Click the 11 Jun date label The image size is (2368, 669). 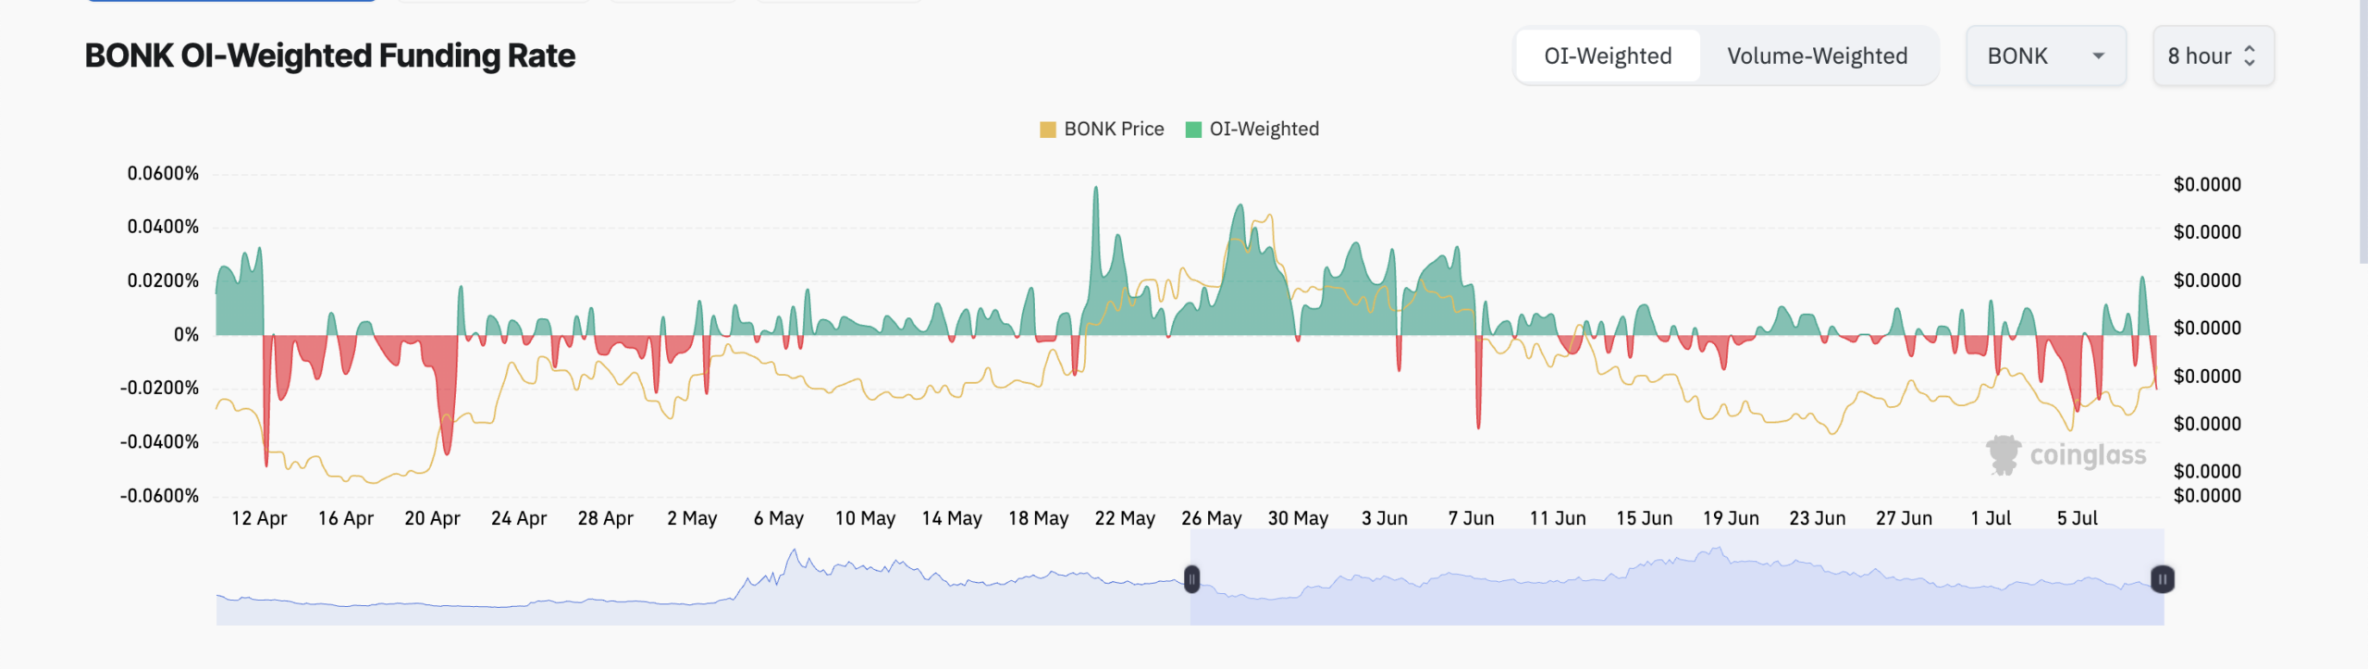[x=1558, y=518]
